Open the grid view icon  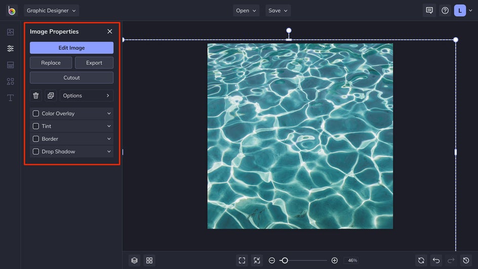pyautogui.click(x=149, y=260)
